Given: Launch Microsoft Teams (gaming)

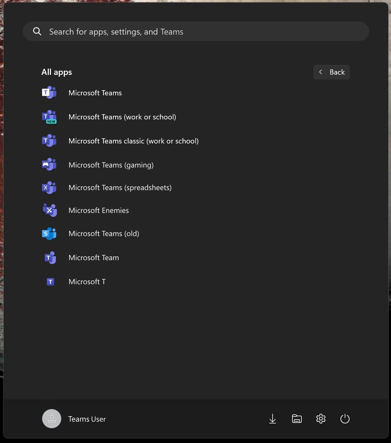Looking at the screenshot, I should (111, 165).
